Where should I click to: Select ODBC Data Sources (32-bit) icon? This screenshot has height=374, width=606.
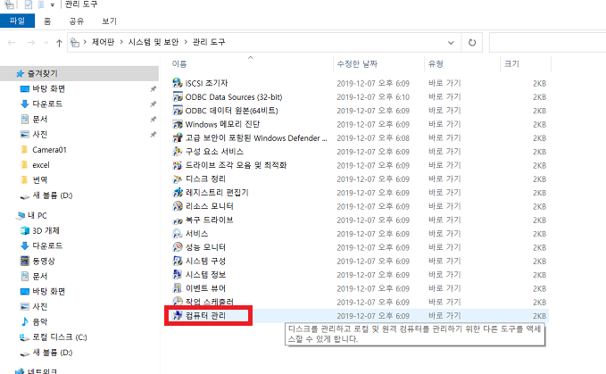tap(178, 96)
